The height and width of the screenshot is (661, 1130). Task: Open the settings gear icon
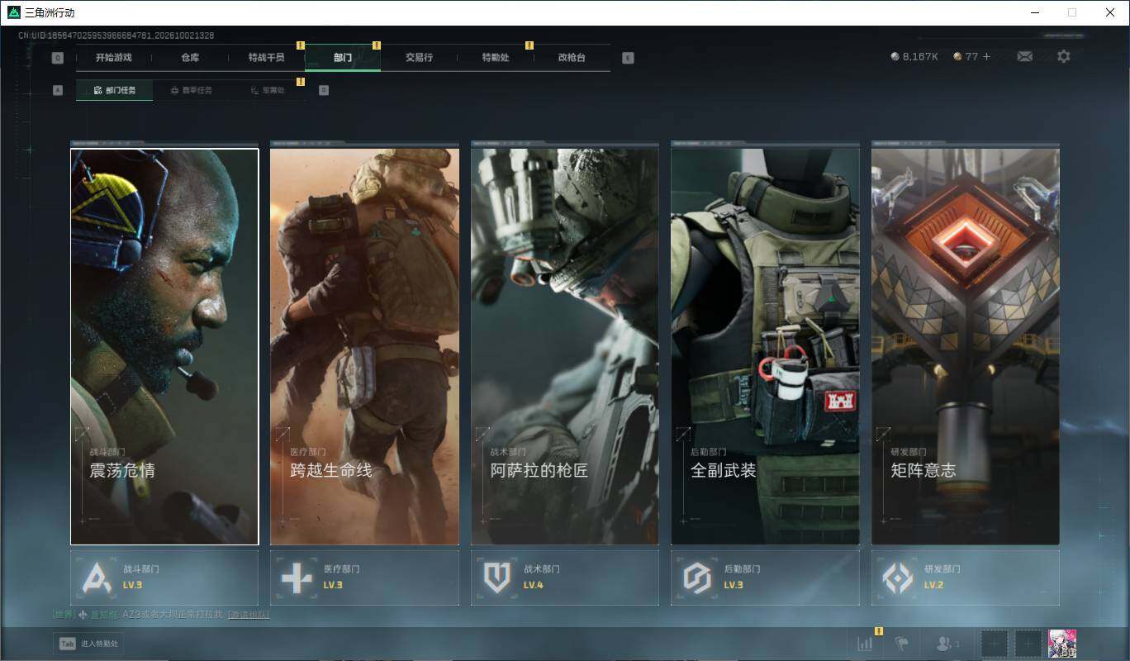1064,56
